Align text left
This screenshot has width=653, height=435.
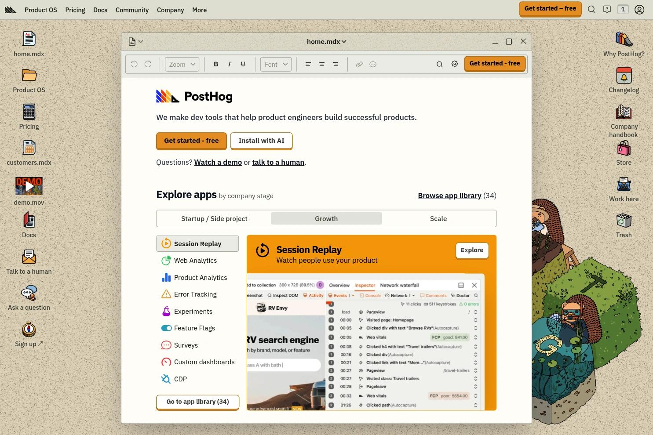(x=308, y=64)
